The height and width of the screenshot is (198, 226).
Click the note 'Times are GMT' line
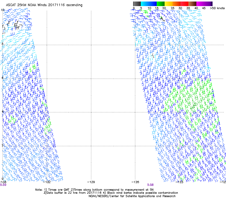coord(94,190)
